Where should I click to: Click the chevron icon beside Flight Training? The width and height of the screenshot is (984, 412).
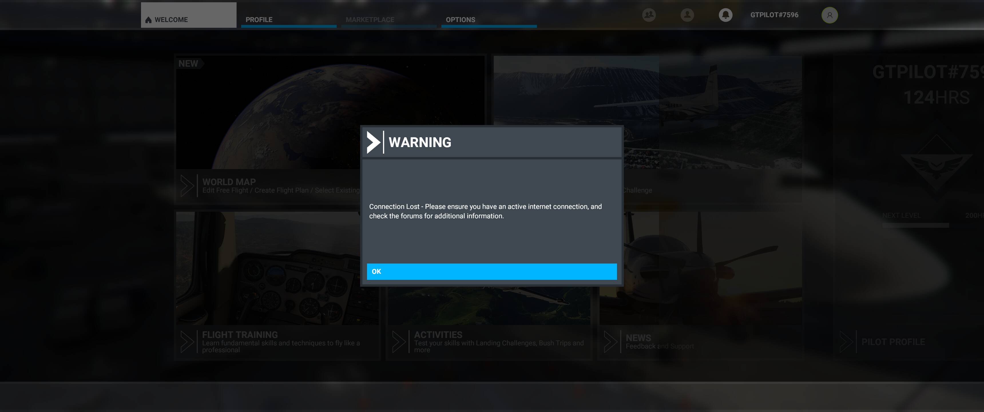[187, 342]
